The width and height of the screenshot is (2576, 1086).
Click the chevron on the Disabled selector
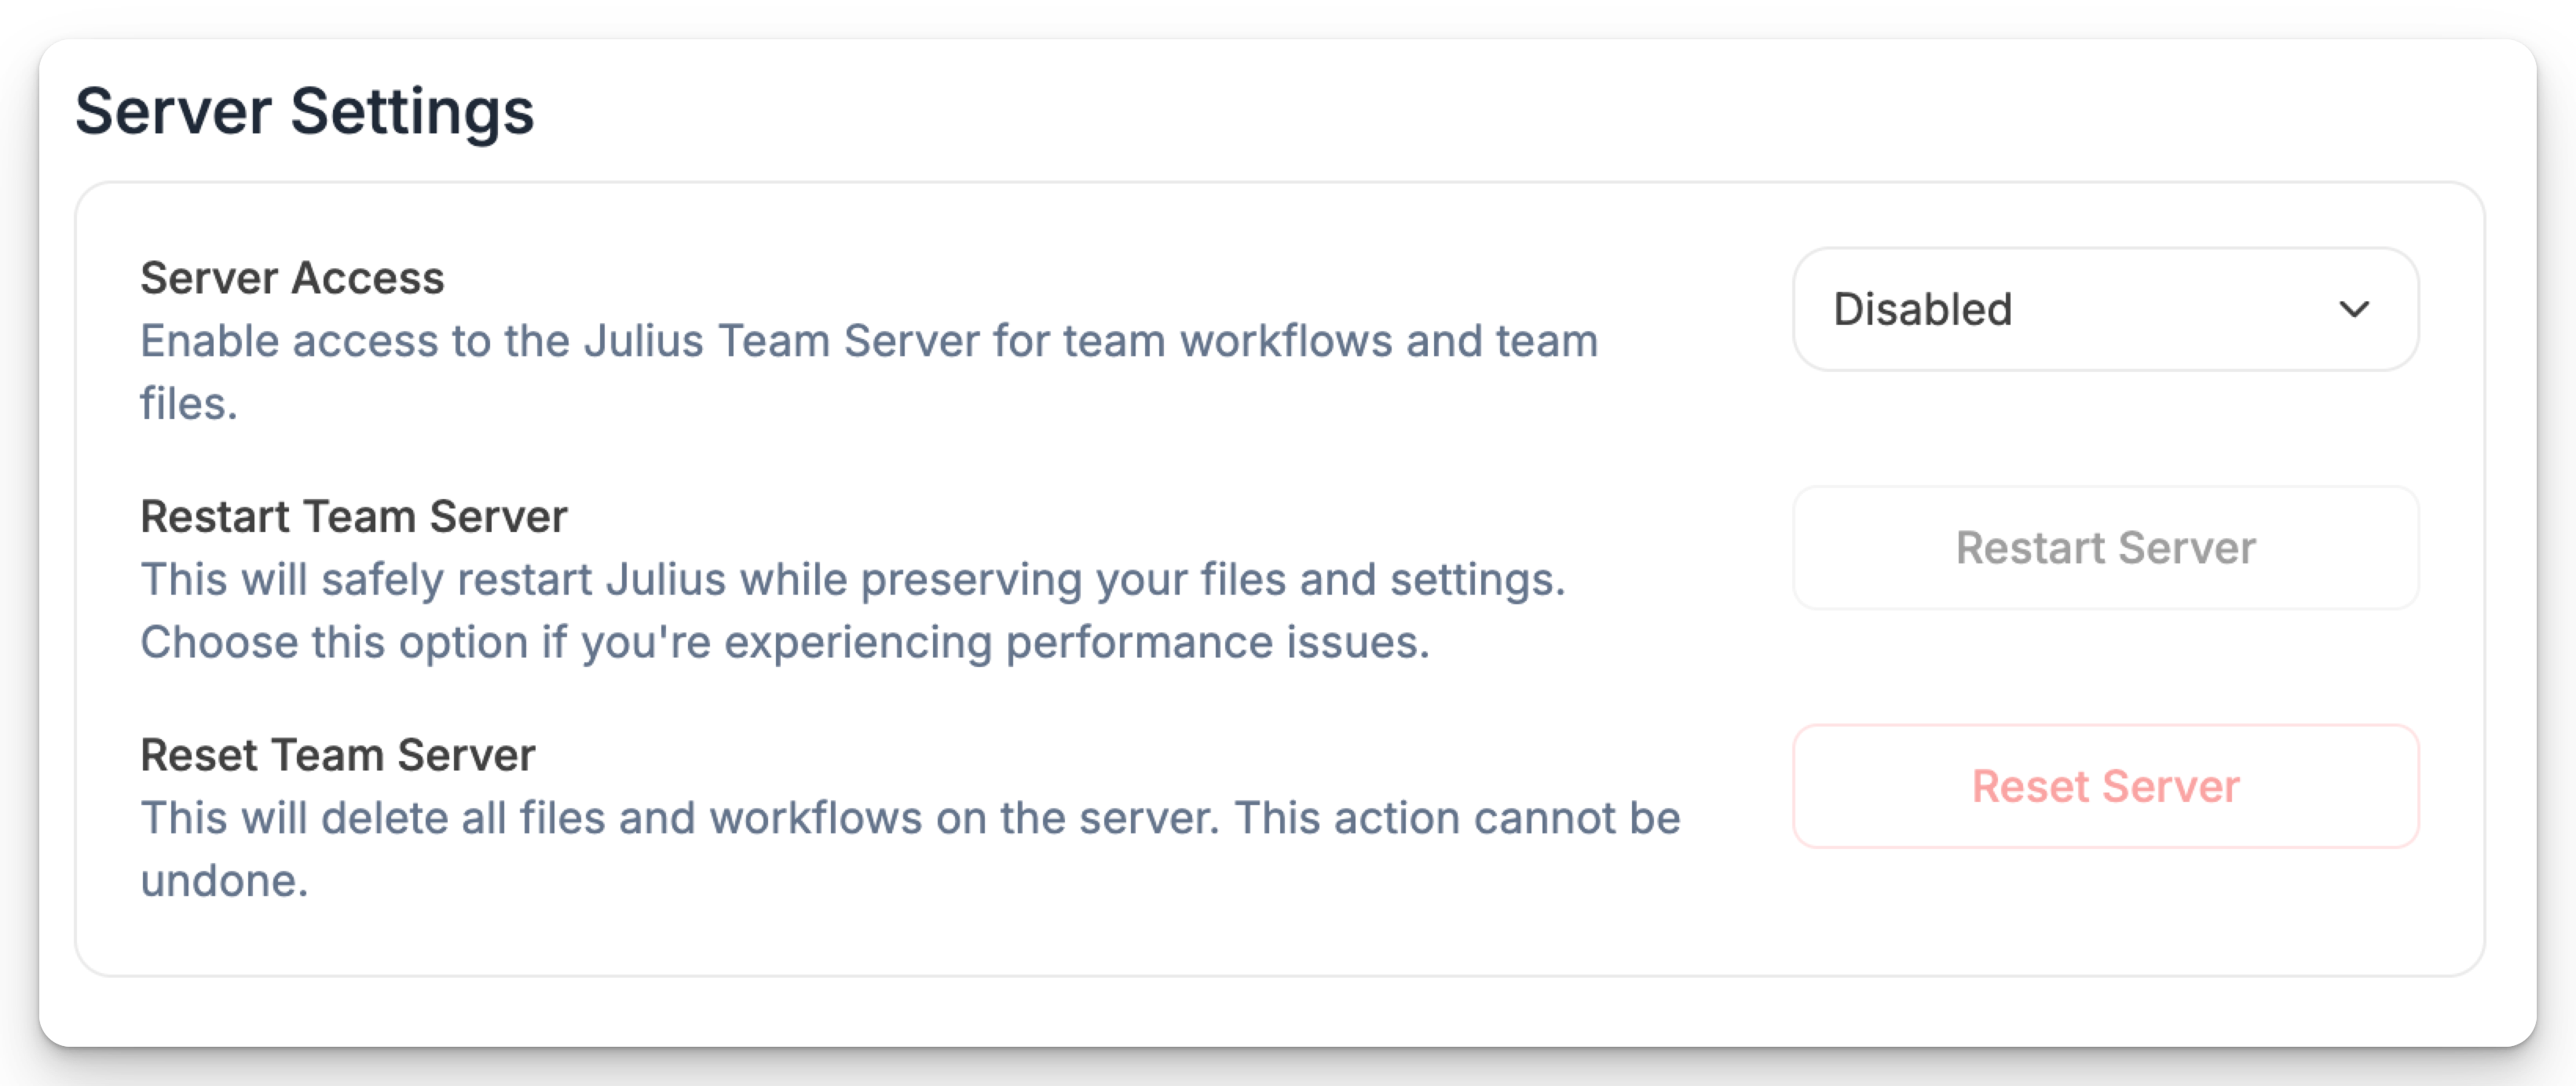coord(2356,308)
